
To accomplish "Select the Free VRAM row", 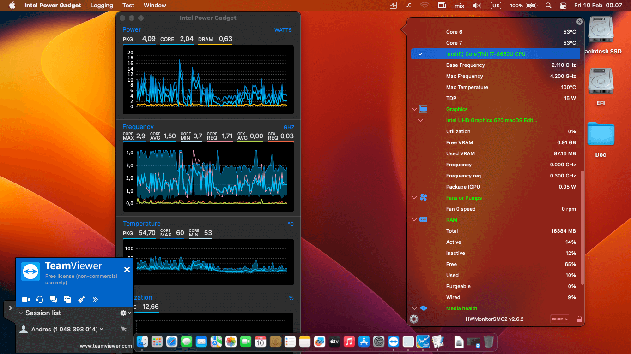I will 495,142.
